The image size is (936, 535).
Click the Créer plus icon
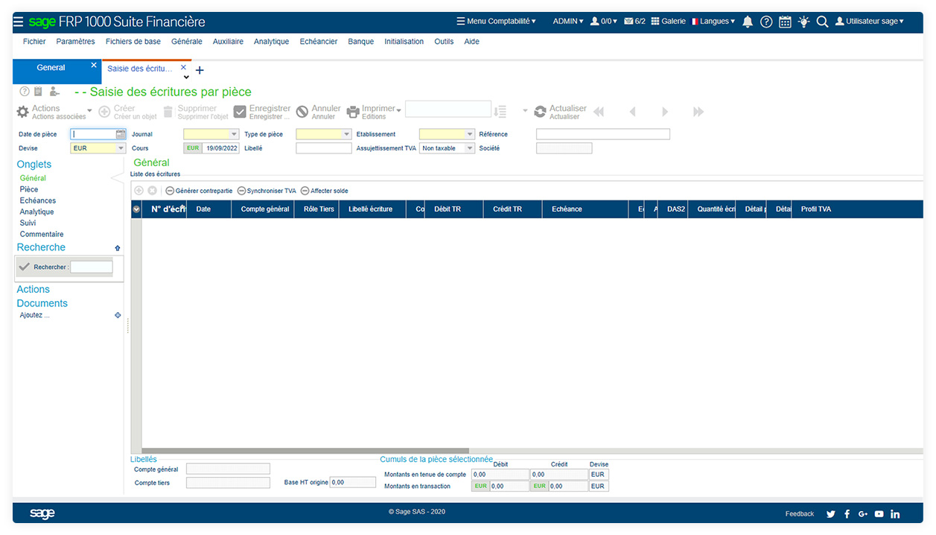click(104, 112)
